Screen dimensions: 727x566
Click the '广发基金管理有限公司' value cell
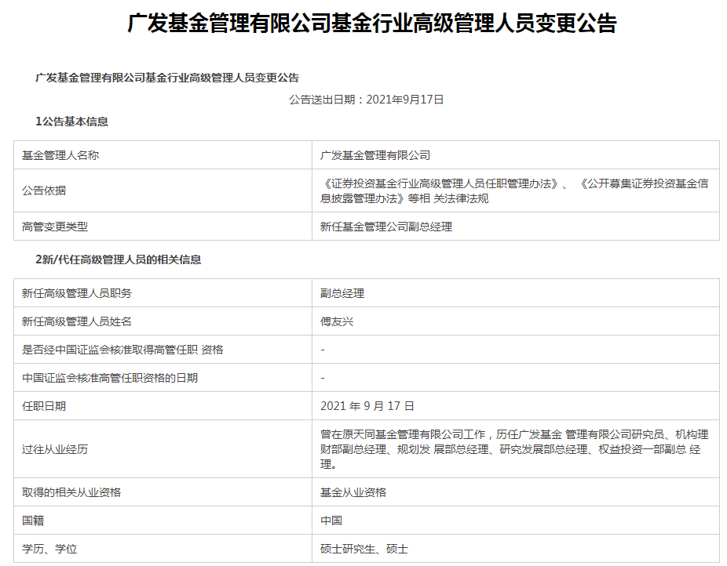[375, 155]
